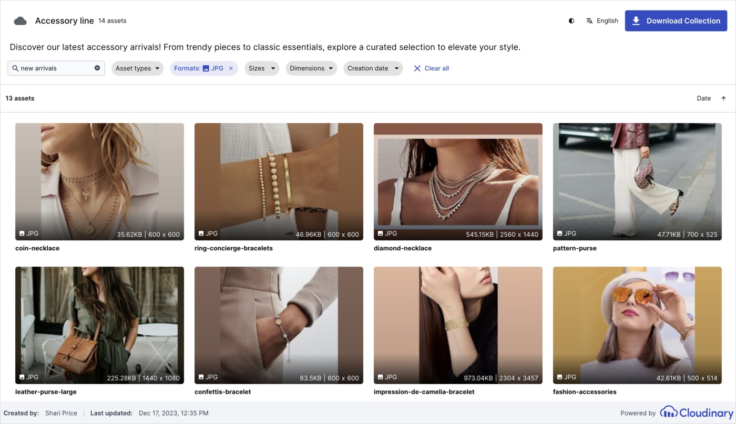This screenshot has height=424, width=736.
Task: Click the cloud logo icon beside Accessory line
Action: (x=20, y=21)
